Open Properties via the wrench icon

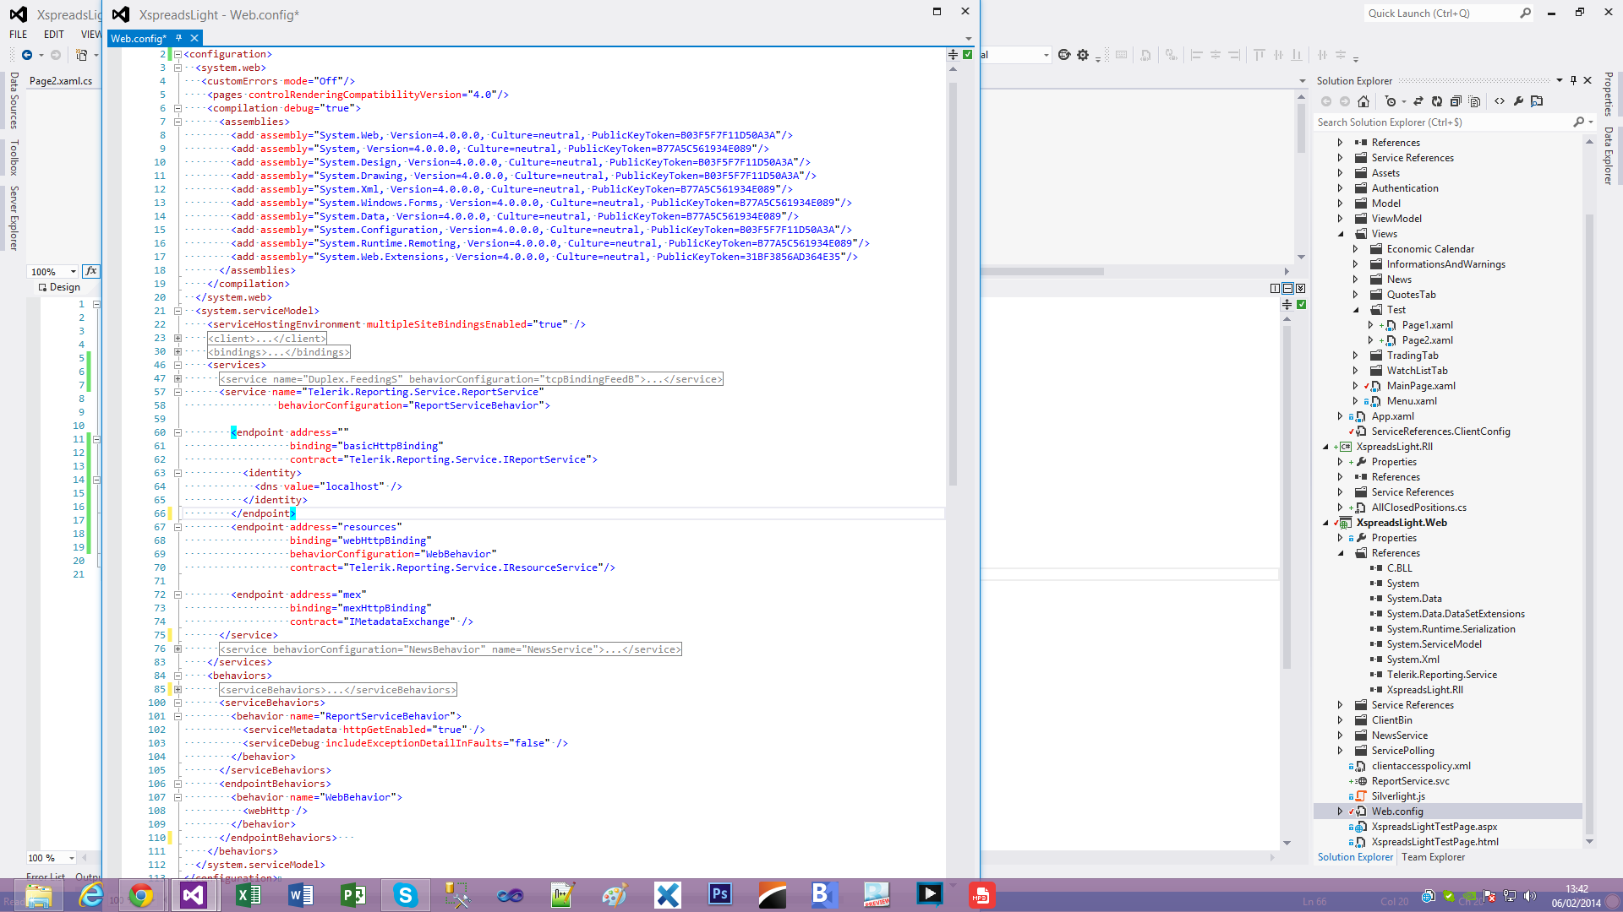pos(1518,101)
